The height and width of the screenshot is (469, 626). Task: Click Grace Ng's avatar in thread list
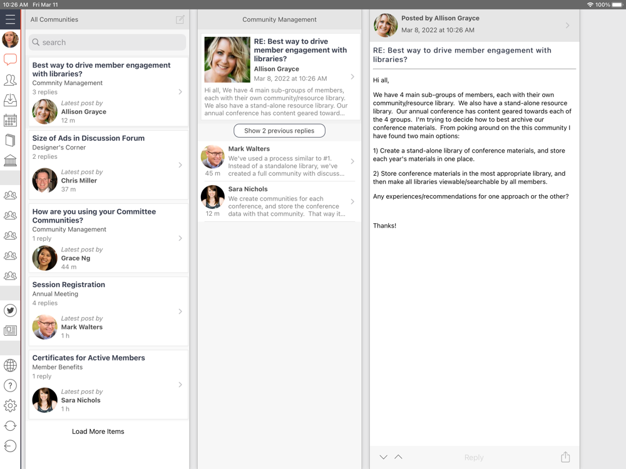44,258
